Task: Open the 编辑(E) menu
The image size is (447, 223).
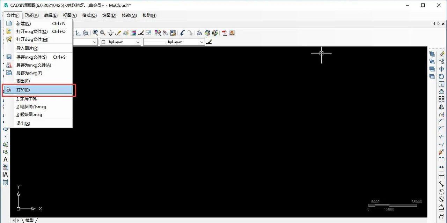Action: click(51, 15)
